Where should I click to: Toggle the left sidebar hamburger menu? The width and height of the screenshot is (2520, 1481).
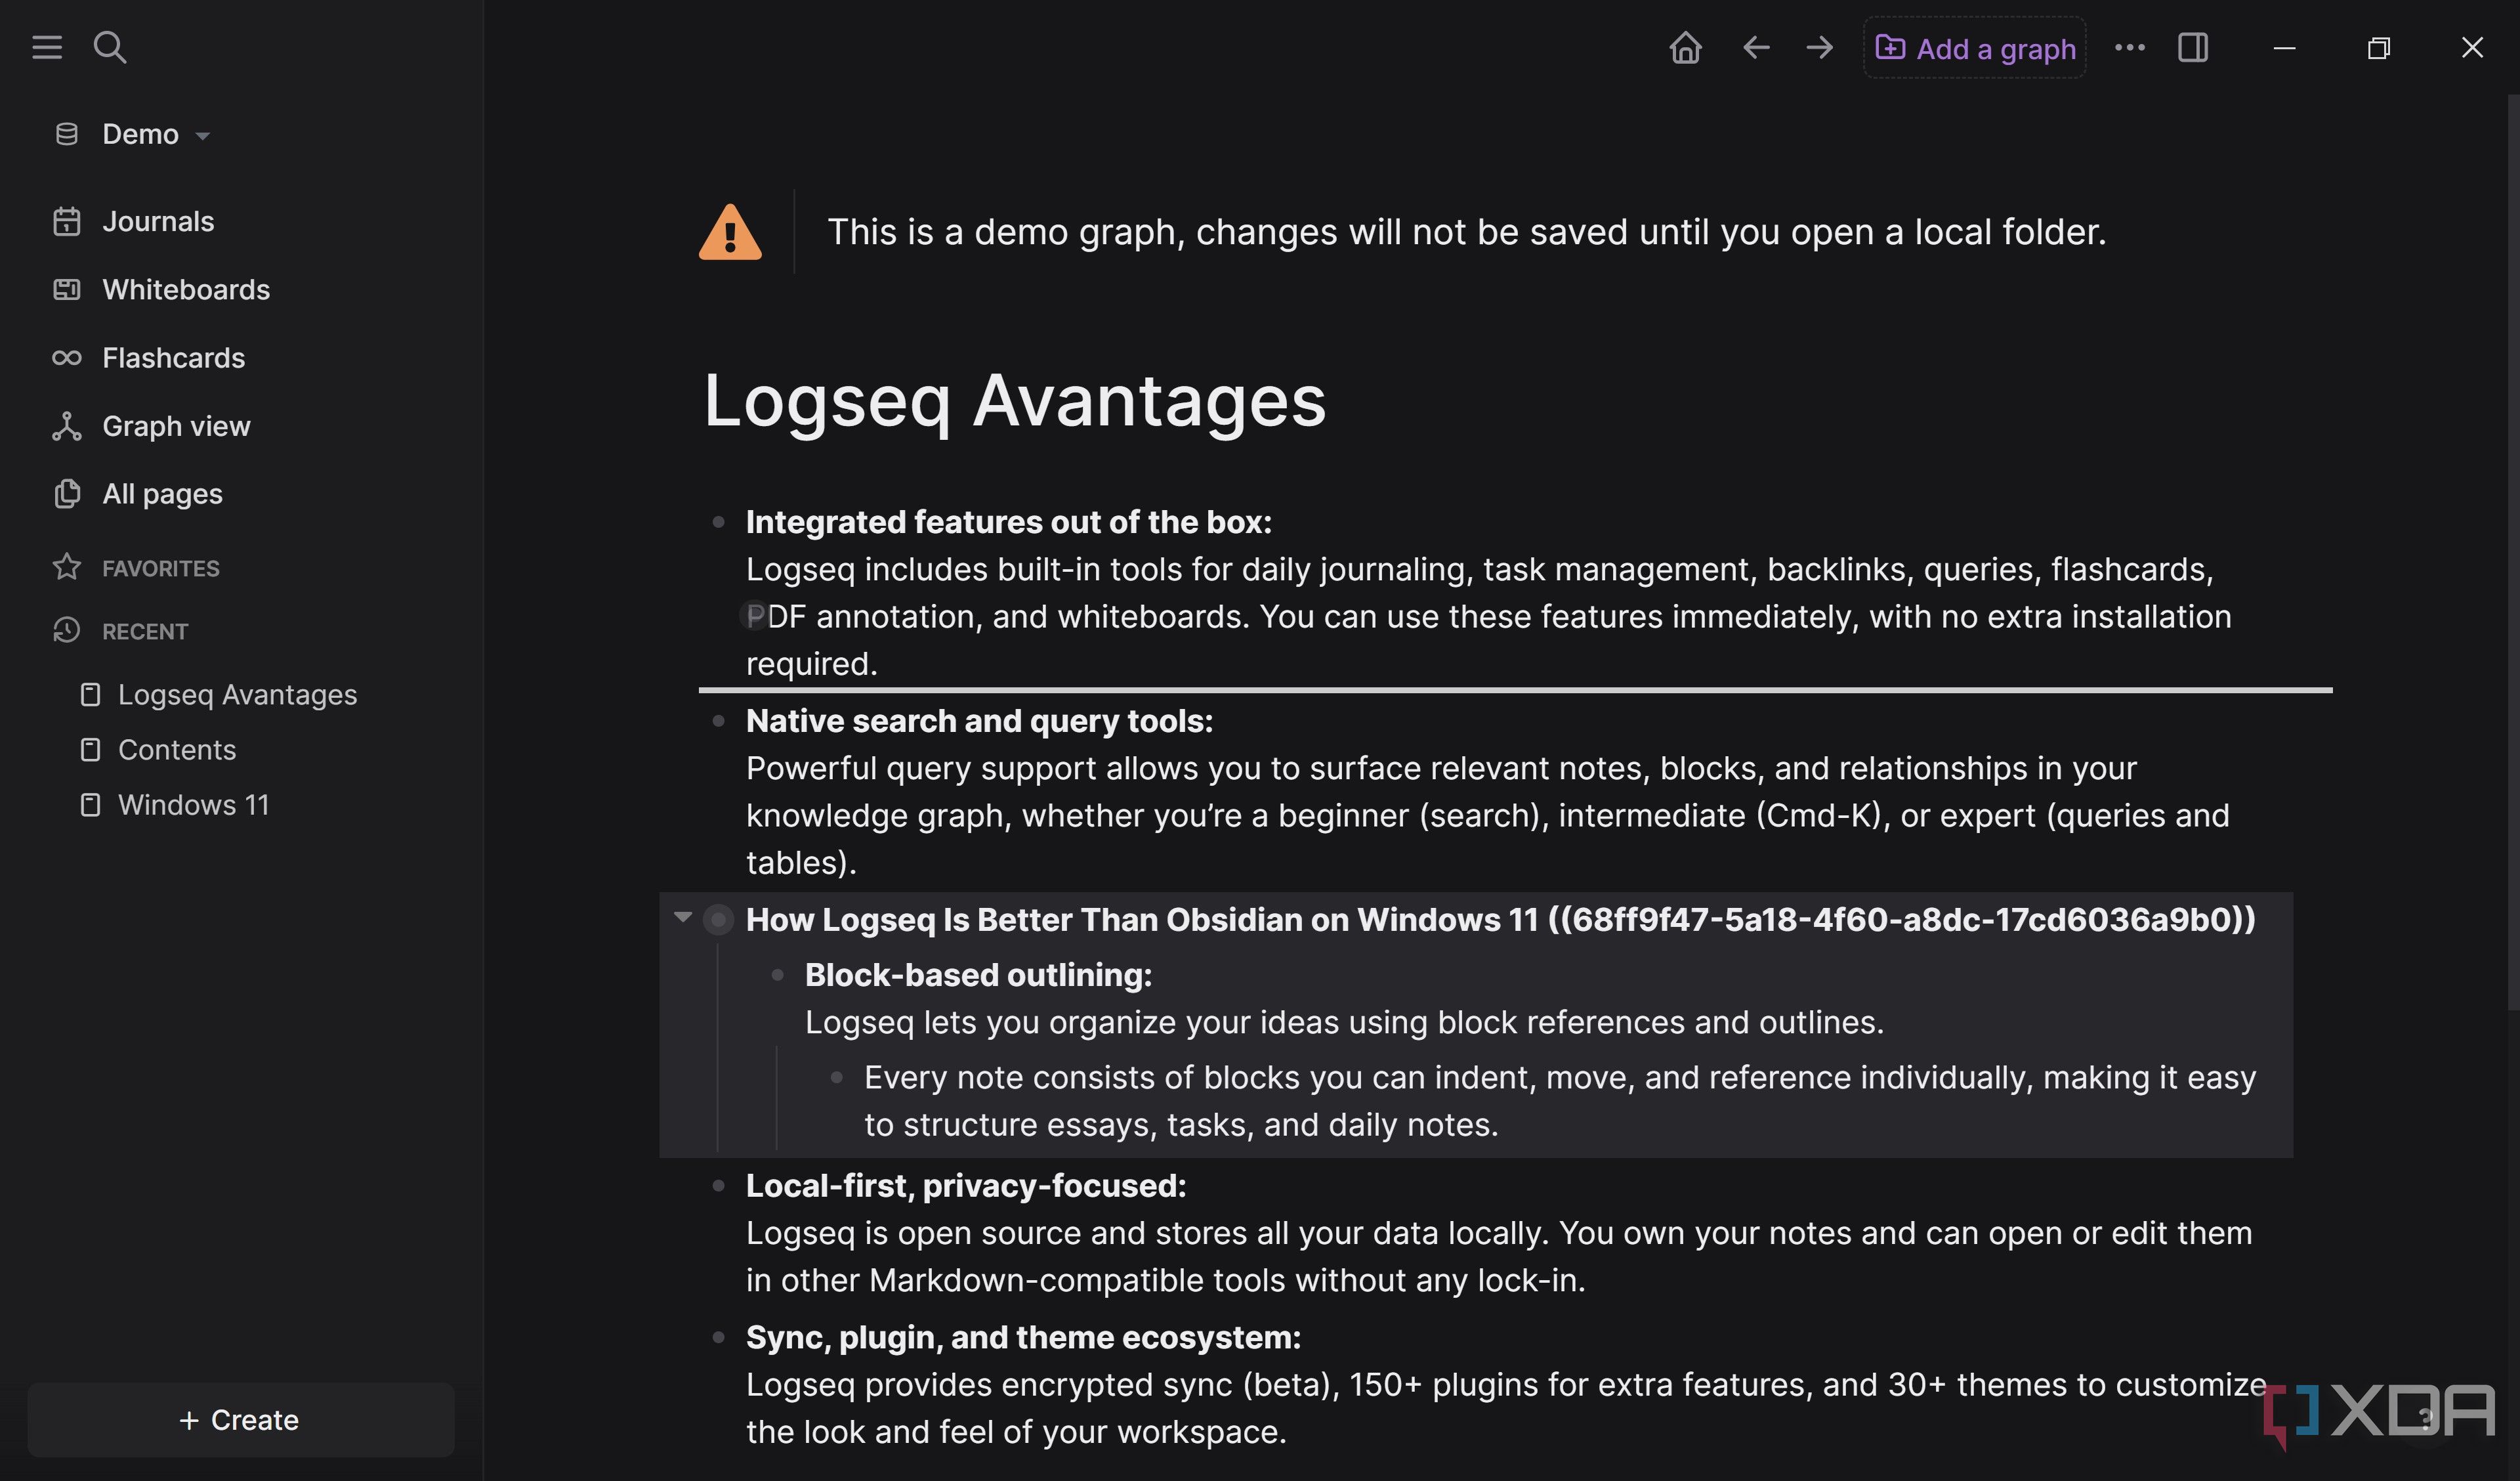pos(47,47)
